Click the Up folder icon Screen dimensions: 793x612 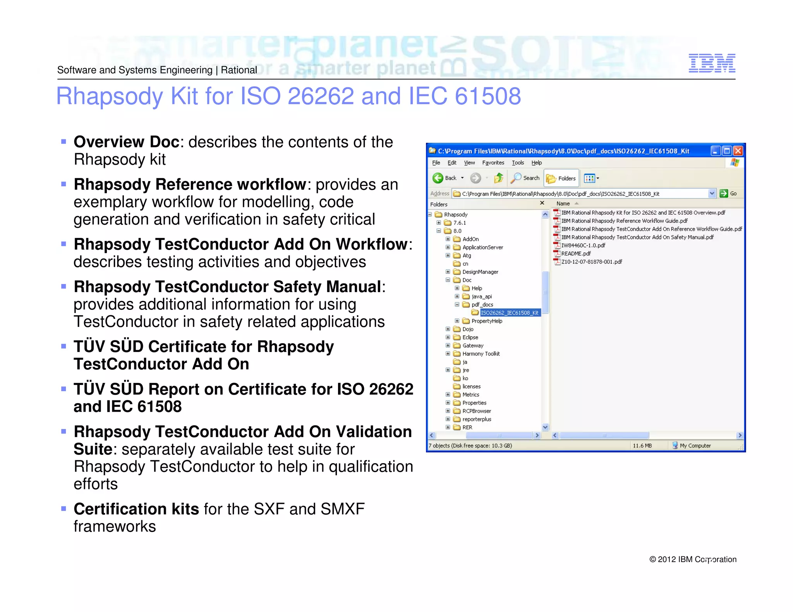tap(499, 178)
